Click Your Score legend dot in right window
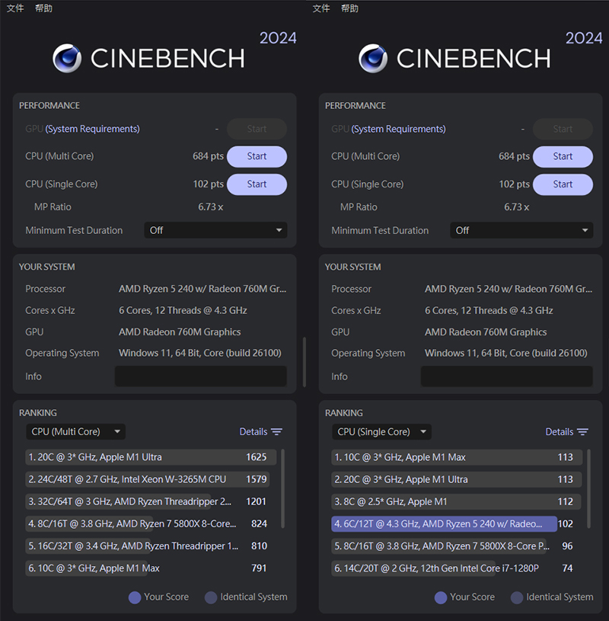The image size is (609, 621). pos(441,597)
